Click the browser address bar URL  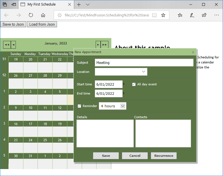point(107,15)
